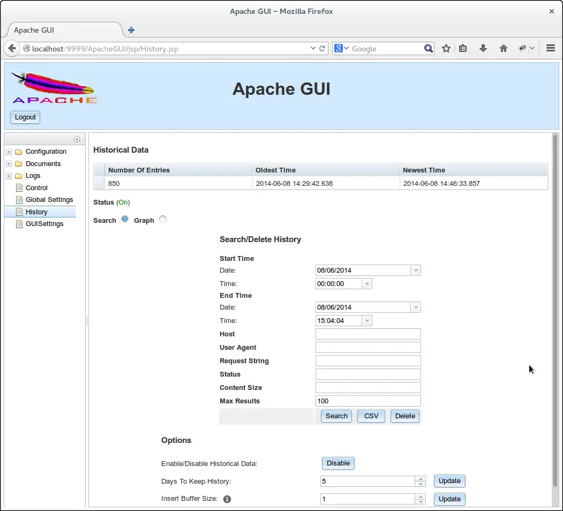
Task: Click the page vertical scrollbar
Action: pyautogui.click(x=555, y=311)
